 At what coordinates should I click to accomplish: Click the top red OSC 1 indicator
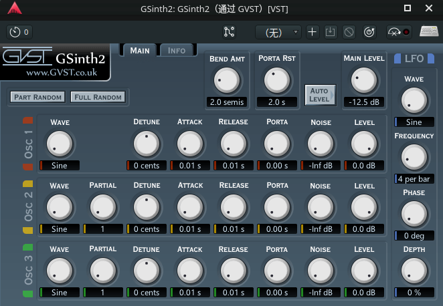coord(27,120)
